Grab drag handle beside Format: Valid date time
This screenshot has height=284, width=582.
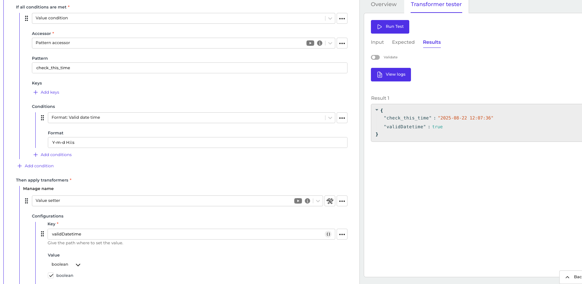point(42,118)
